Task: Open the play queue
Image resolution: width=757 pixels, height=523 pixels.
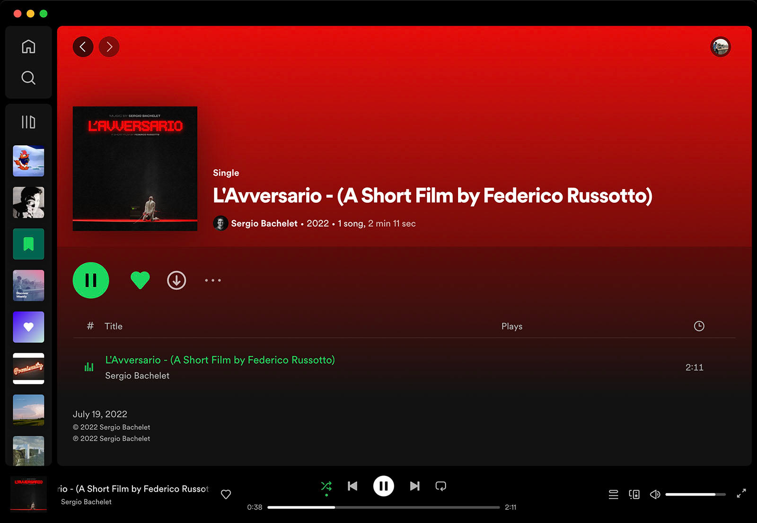Action: click(x=614, y=494)
